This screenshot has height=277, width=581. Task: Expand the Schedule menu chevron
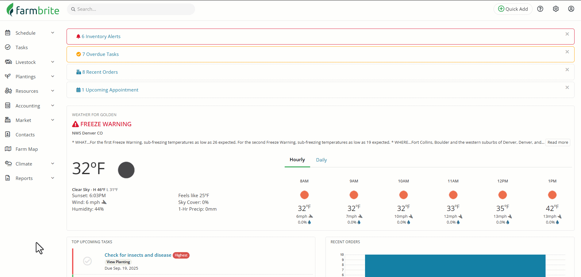coord(53,33)
